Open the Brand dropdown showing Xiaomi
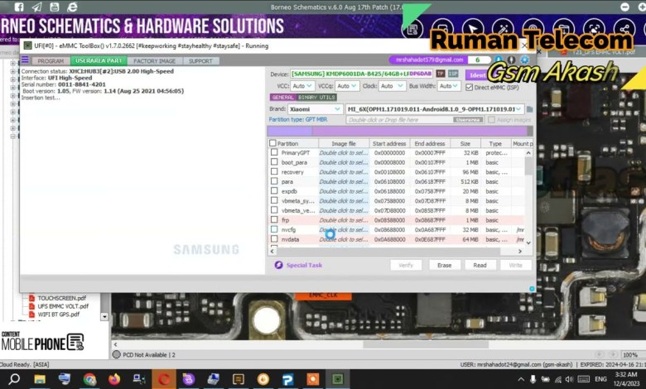 316,109
